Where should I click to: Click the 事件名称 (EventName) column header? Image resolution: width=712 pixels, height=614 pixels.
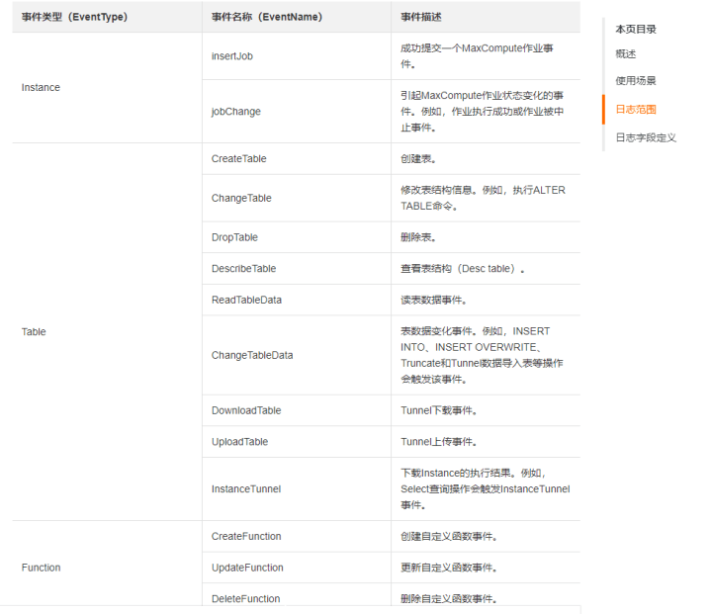pos(267,17)
